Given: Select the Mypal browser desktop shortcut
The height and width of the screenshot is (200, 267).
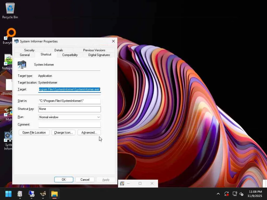Looking at the screenshot, I should click(8, 114).
